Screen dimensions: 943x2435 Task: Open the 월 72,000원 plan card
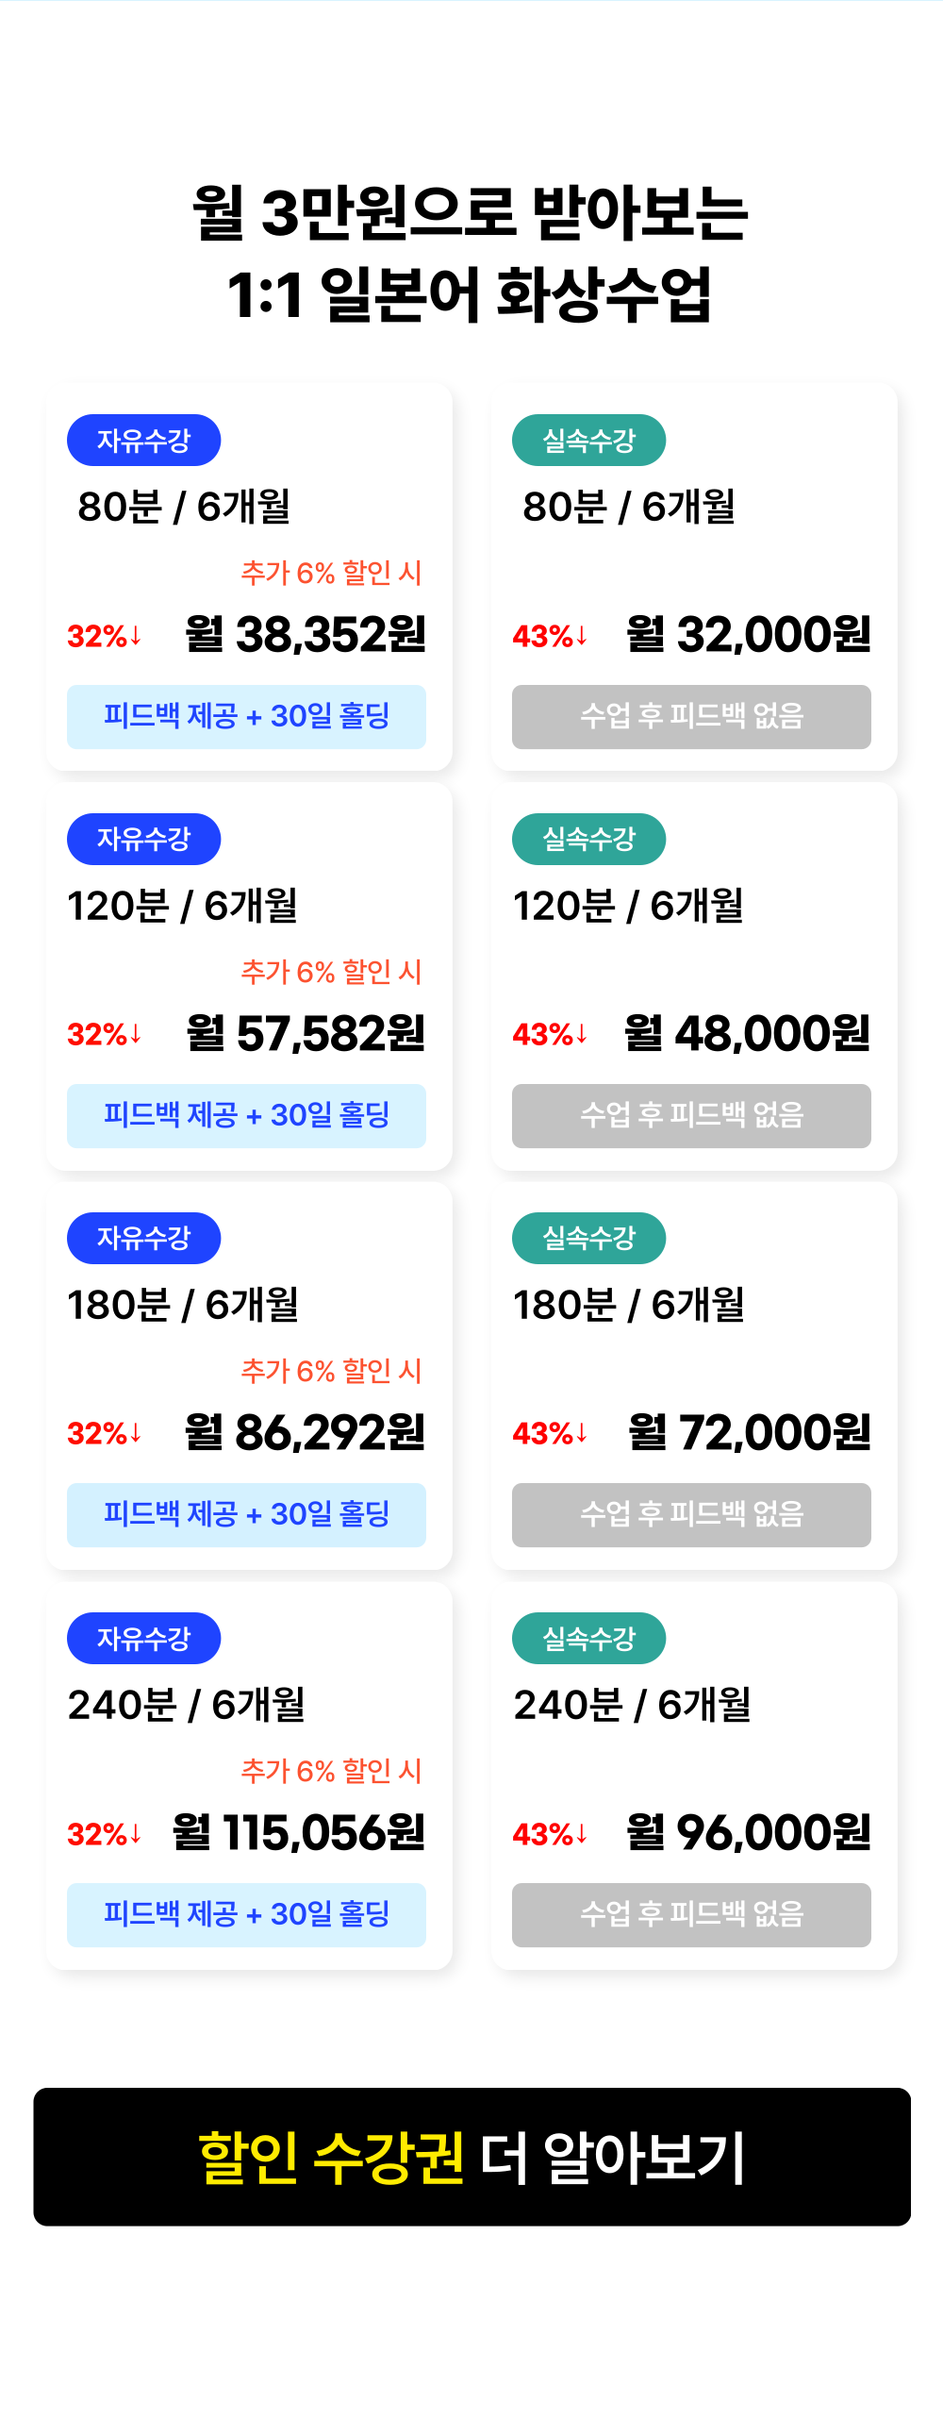pyautogui.click(x=694, y=1376)
